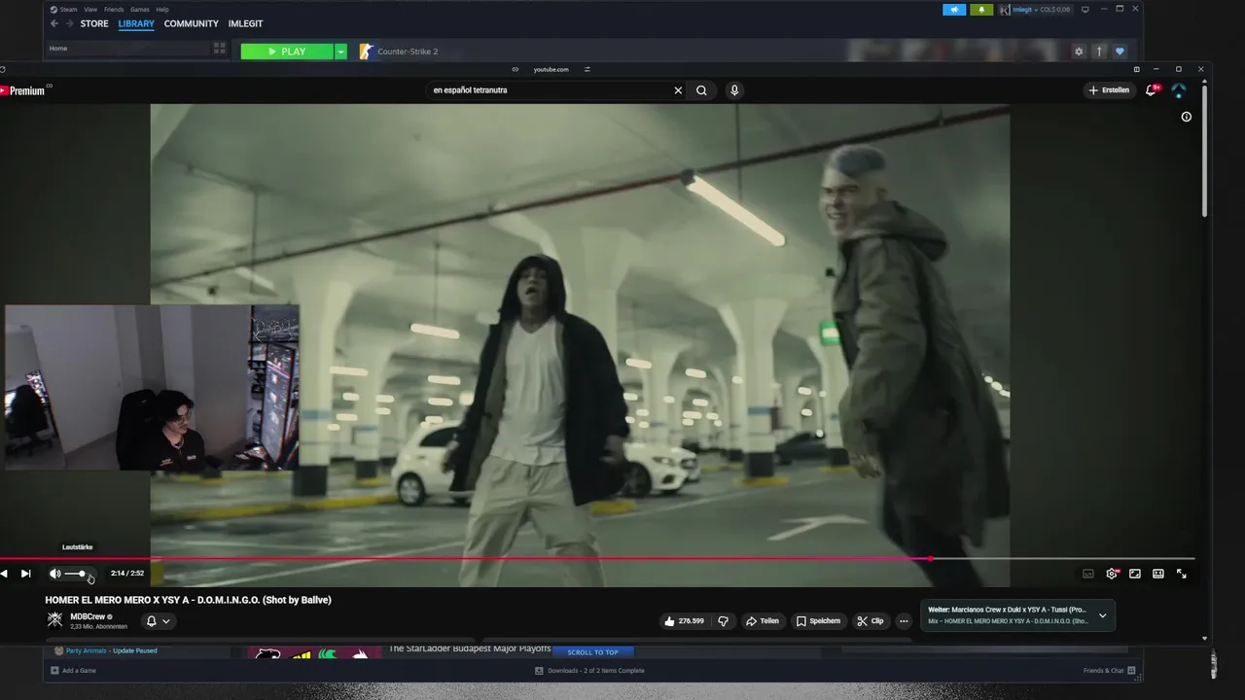Click the Teilen share button
This screenshot has width=1245, height=700.
pos(763,620)
